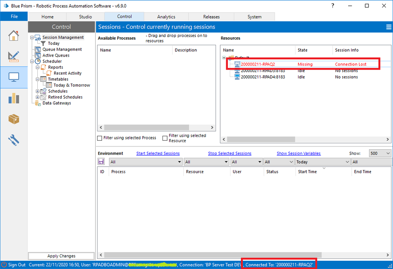The image size is (393, 269).
Task: Collapse the Default resources group
Action: coord(224,58)
